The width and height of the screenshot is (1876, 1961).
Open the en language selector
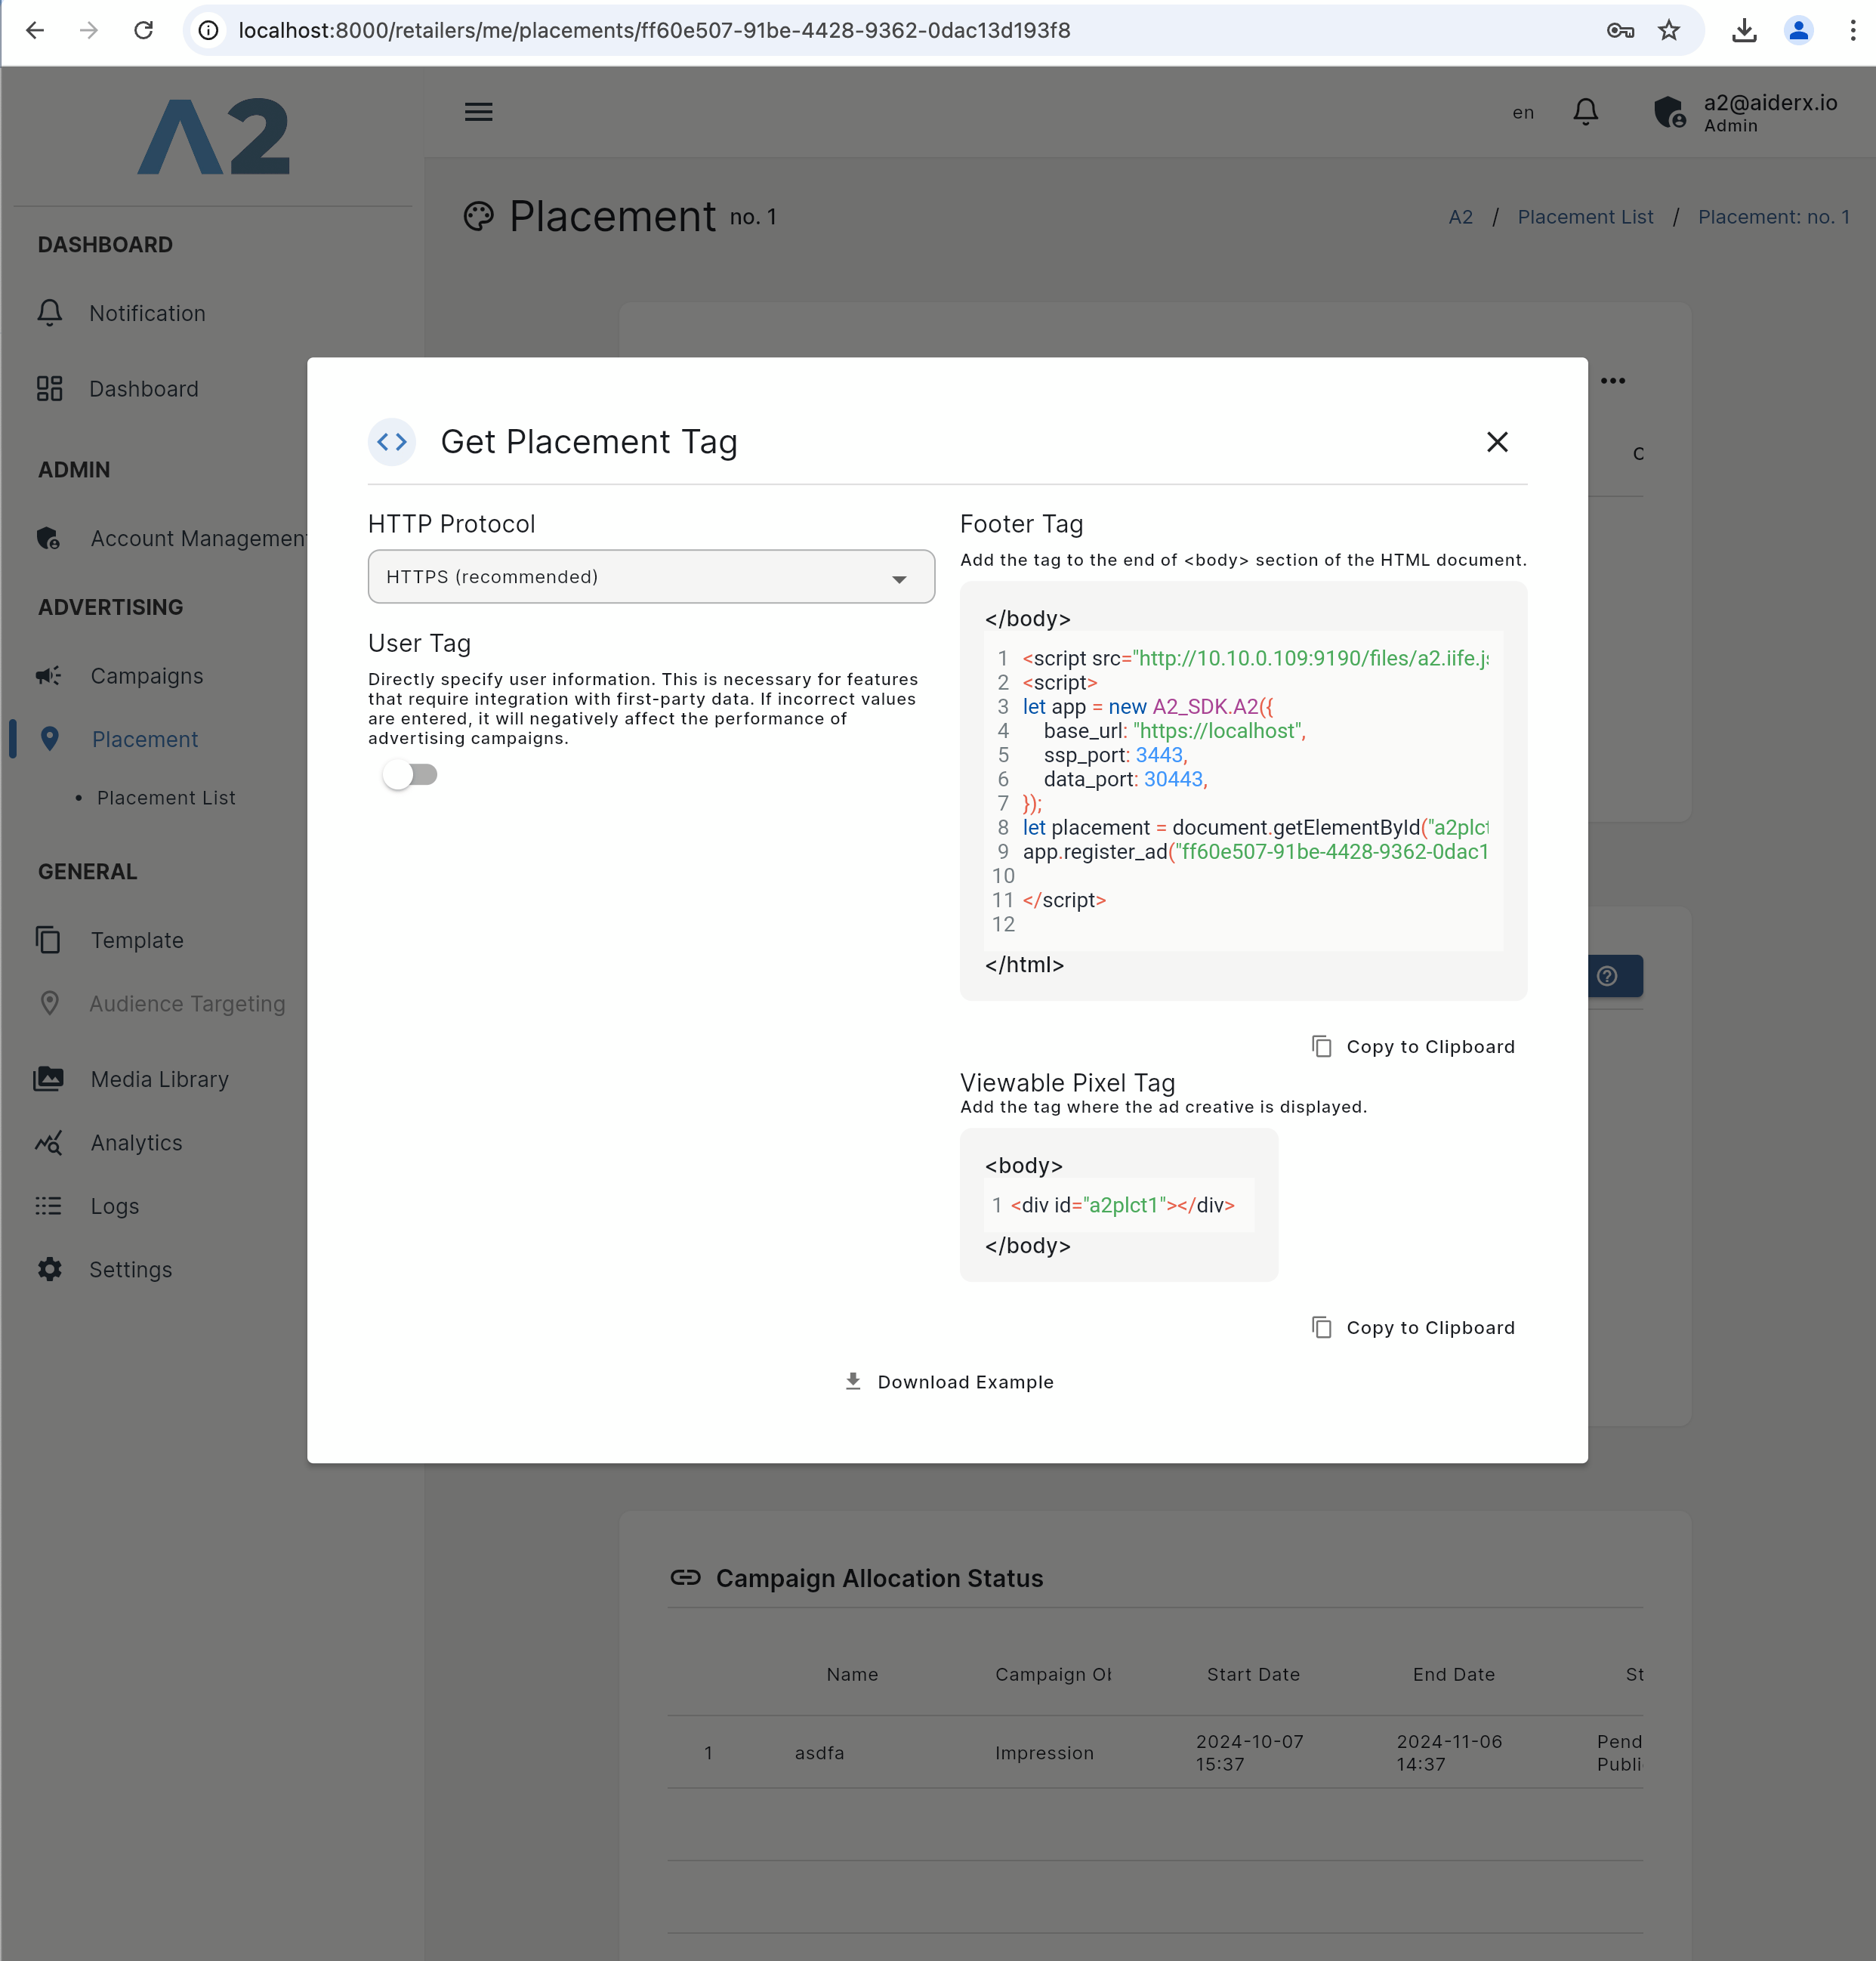click(1523, 113)
